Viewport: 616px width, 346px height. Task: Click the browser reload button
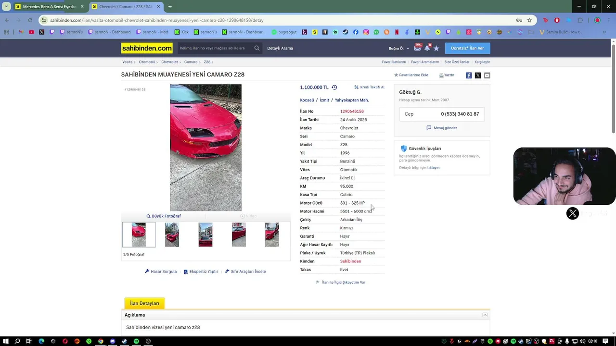(30, 20)
